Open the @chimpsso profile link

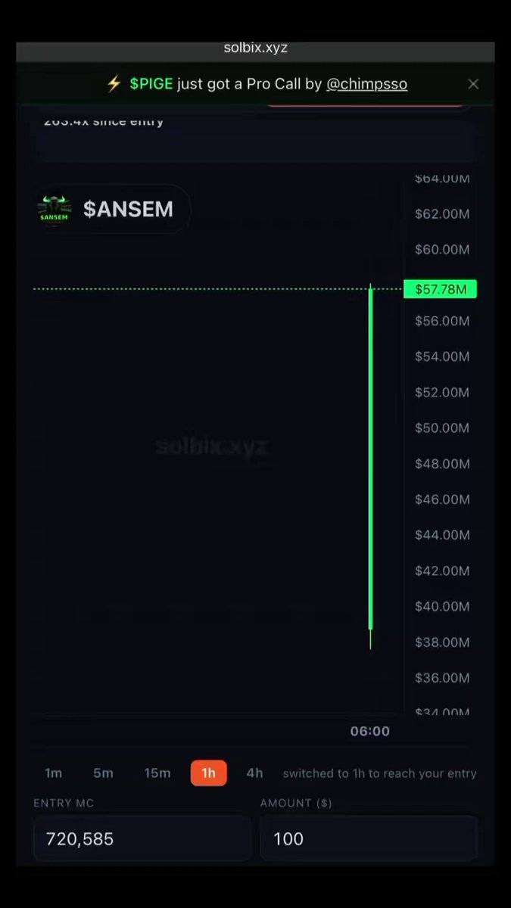click(x=366, y=84)
